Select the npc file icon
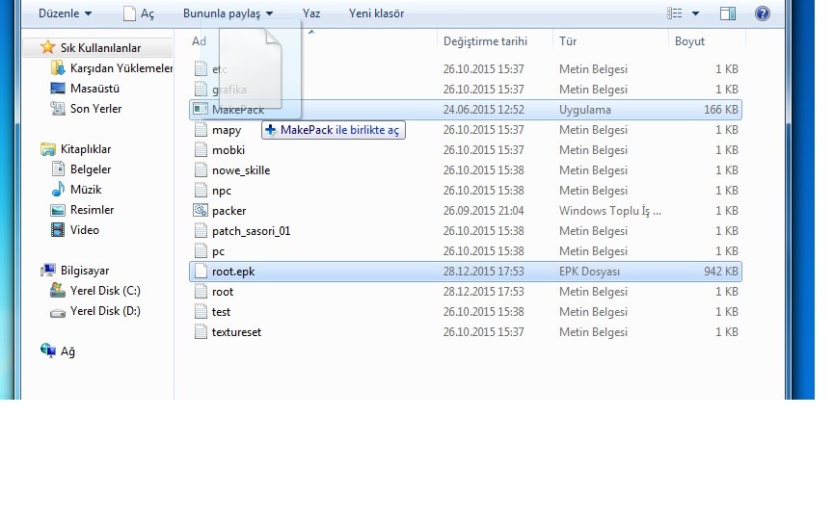The image size is (833, 520). 201,190
